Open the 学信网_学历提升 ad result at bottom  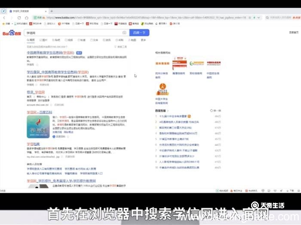[x=61, y=181]
